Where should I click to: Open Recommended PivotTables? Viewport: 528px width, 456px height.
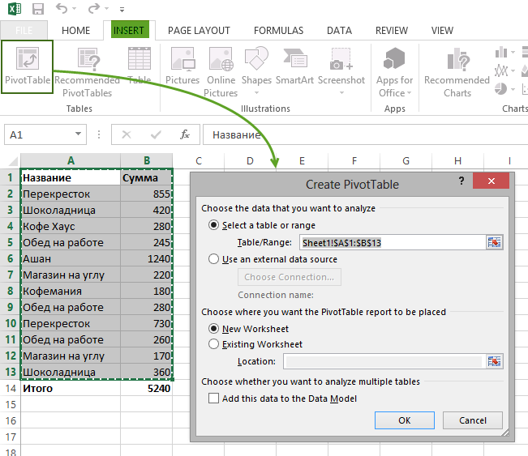pyautogui.click(x=88, y=71)
